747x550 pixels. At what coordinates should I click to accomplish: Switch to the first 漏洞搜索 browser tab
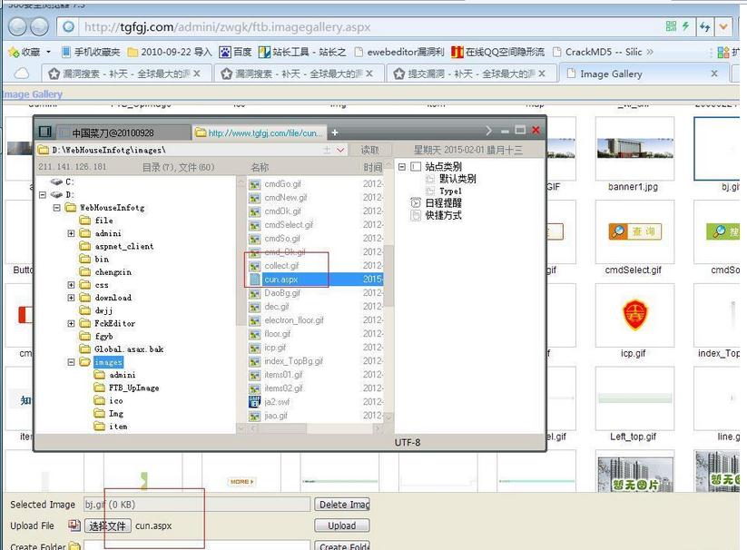[x=125, y=74]
